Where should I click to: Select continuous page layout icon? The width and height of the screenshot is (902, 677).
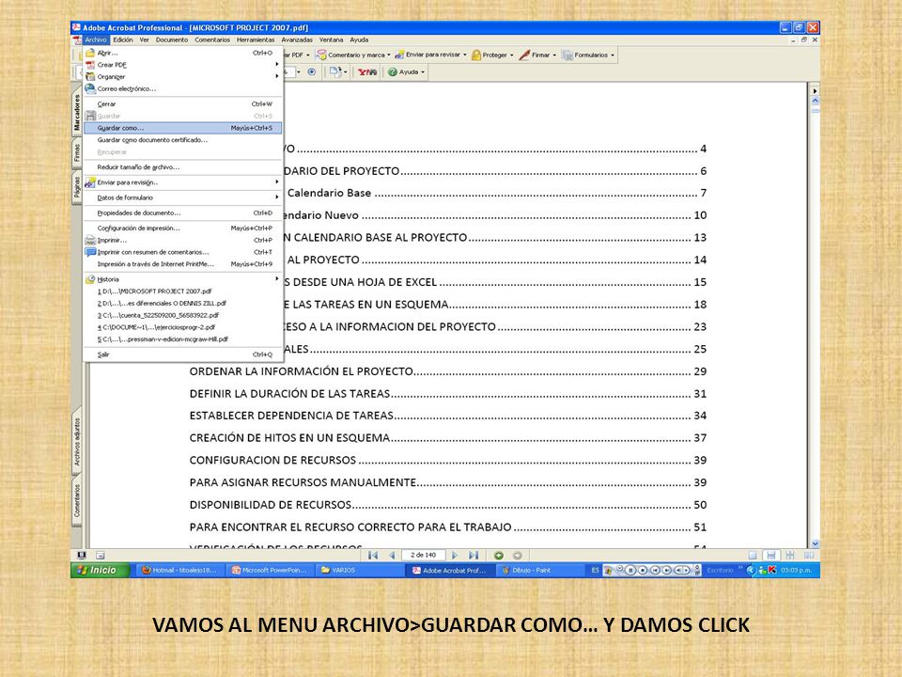click(x=771, y=556)
